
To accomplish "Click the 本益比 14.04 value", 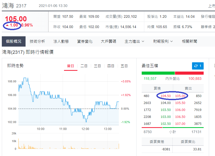I will tap(190, 17).
